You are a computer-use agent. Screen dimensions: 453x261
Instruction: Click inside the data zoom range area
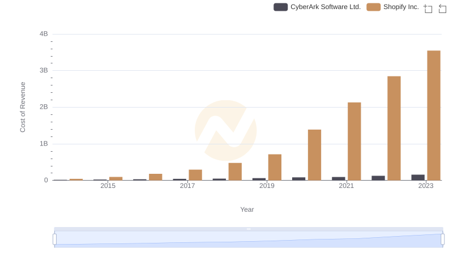(x=249, y=239)
